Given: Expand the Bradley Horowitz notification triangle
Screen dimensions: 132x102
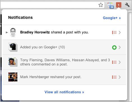Looking at the screenshot, I should (x=7, y=32).
